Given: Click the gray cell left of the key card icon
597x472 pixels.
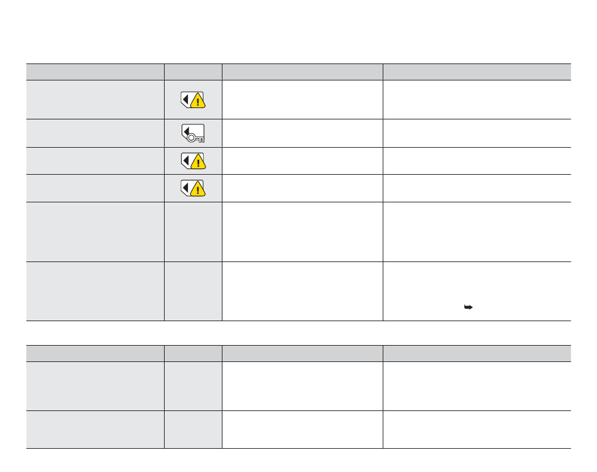Looking at the screenshot, I should tap(95, 133).
